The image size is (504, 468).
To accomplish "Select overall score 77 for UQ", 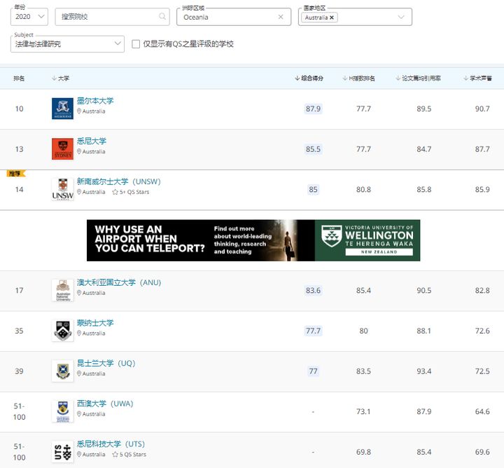I will 313,371.
